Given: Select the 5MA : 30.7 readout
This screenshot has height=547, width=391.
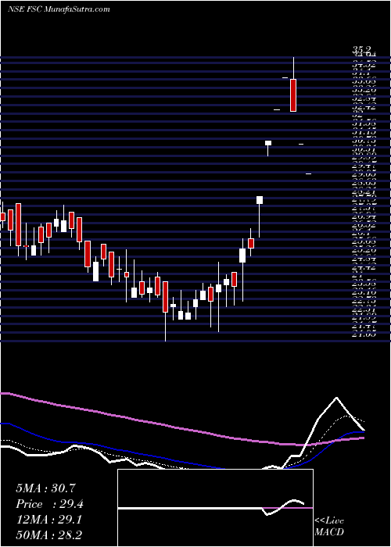Looking at the screenshot, I should pyautogui.click(x=45, y=488).
